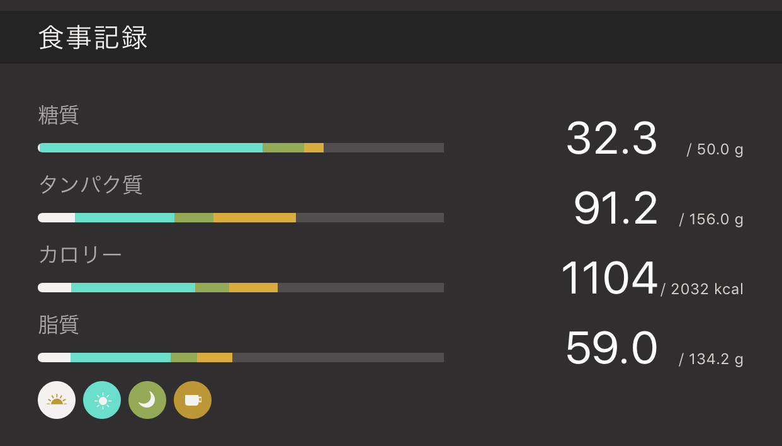Click the 59.0 fat value
782x446 pixels.
coord(611,348)
